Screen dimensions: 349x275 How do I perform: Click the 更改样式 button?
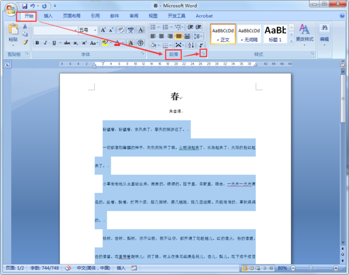[x=304, y=34]
